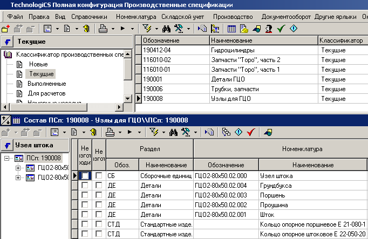Screen dimensions: 368x239
Task: Click the person user icon in the top toolbar
Action: pos(269,29)
